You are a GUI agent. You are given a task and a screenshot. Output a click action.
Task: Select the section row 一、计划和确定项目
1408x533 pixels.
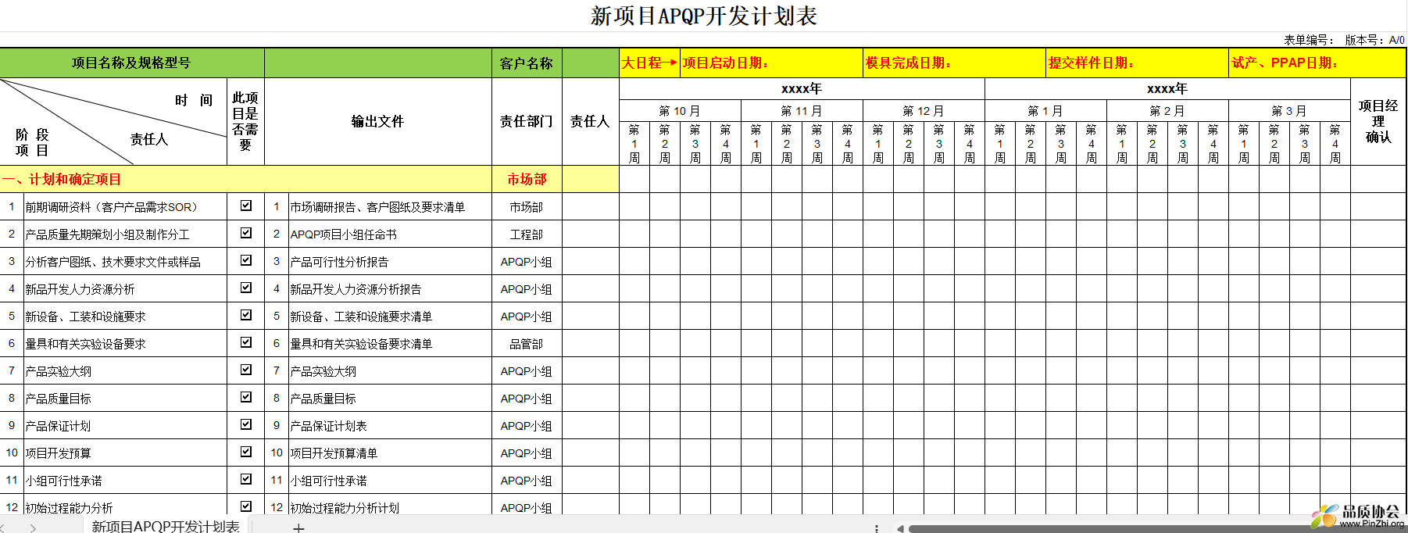(246, 179)
